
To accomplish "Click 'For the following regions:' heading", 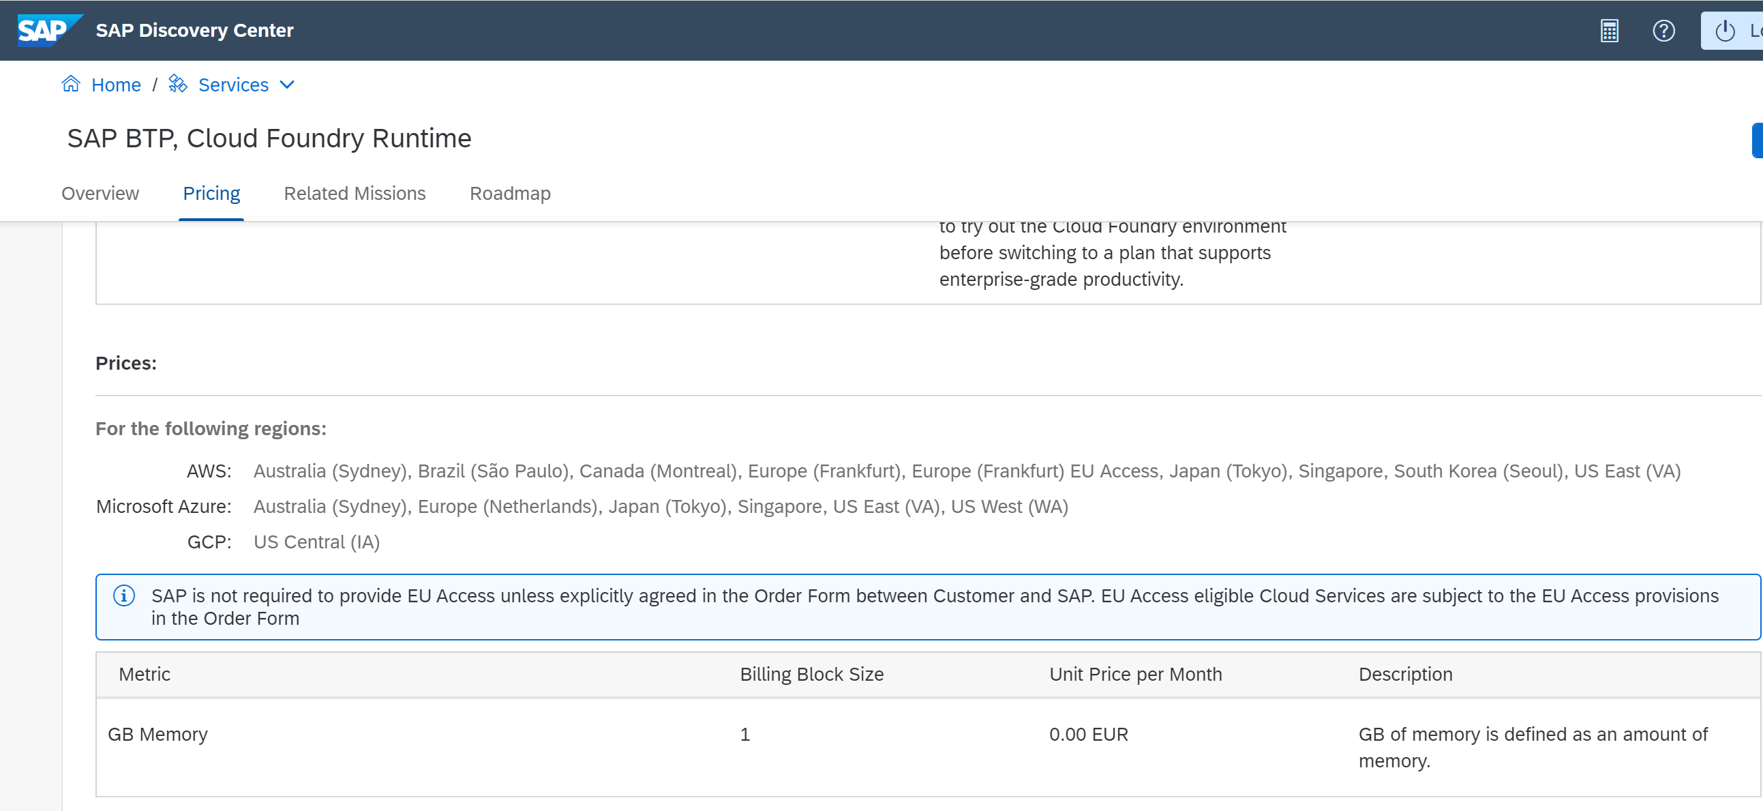I will pyautogui.click(x=211, y=428).
